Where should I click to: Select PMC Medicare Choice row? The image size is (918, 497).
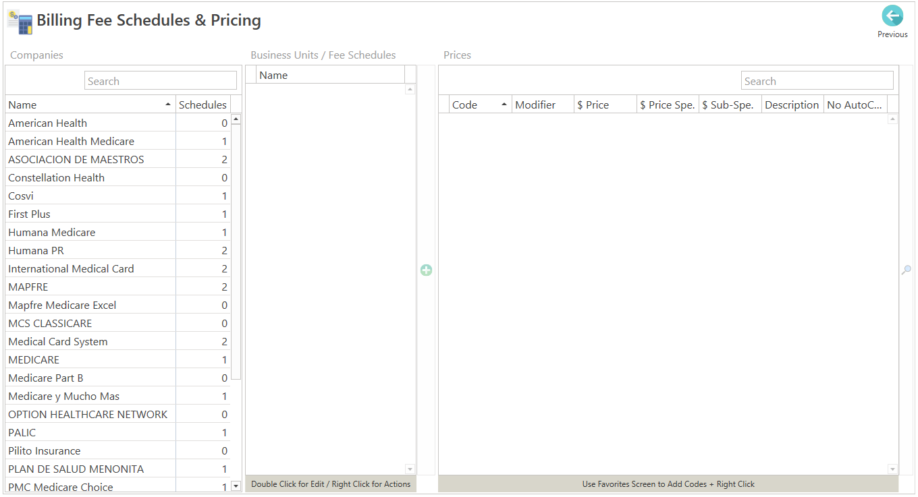pyautogui.click(x=117, y=486)
